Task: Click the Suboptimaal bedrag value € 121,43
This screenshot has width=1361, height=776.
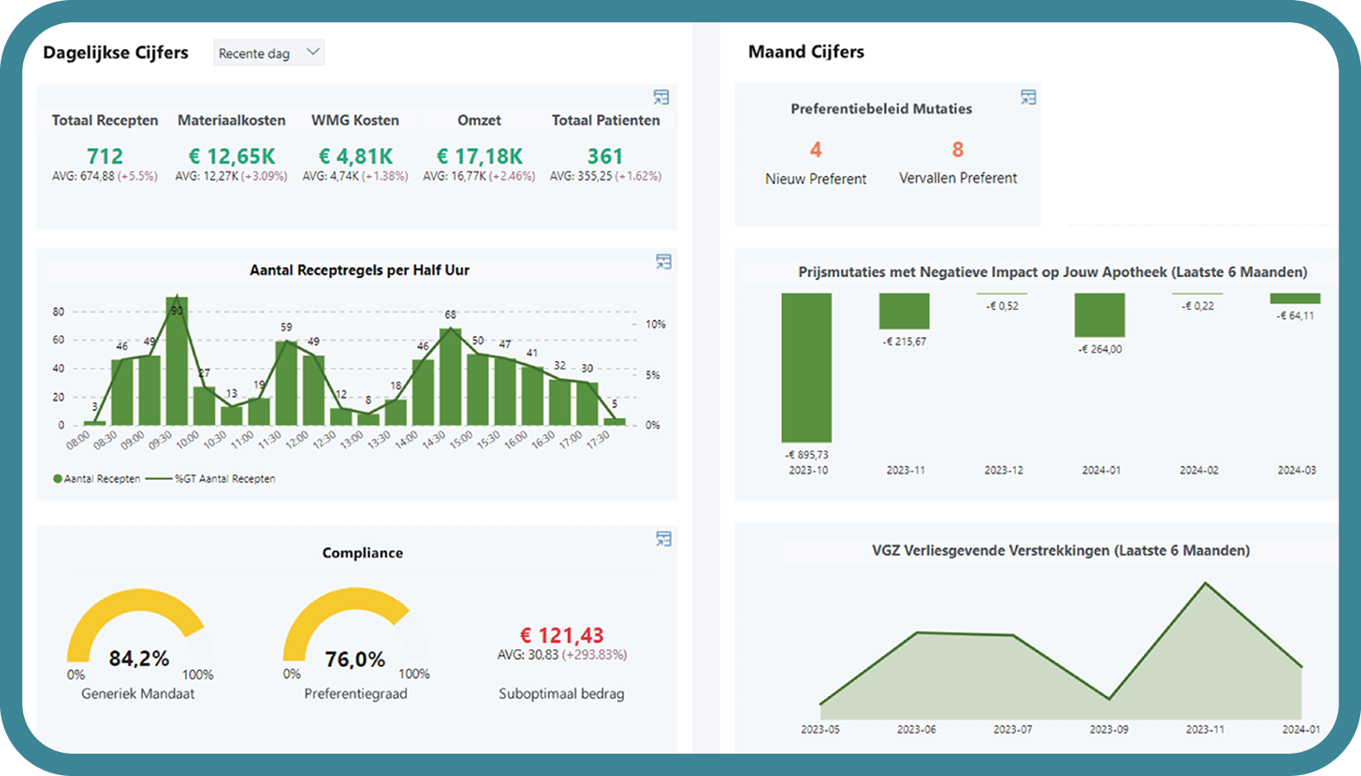Action: click(562, 635)
